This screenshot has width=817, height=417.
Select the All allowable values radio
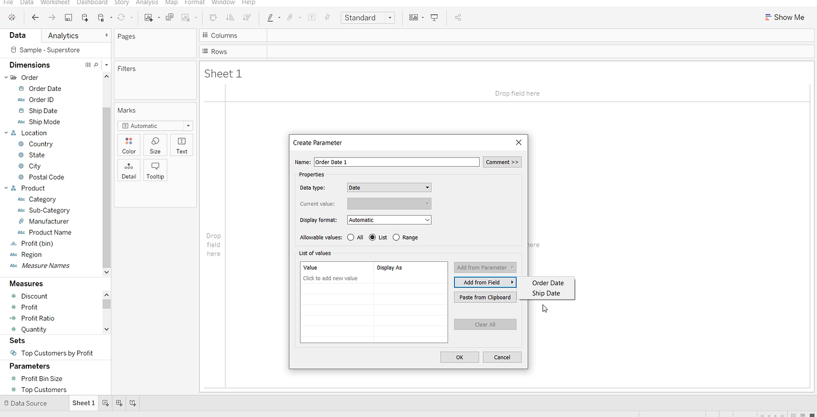pos(351,237)
